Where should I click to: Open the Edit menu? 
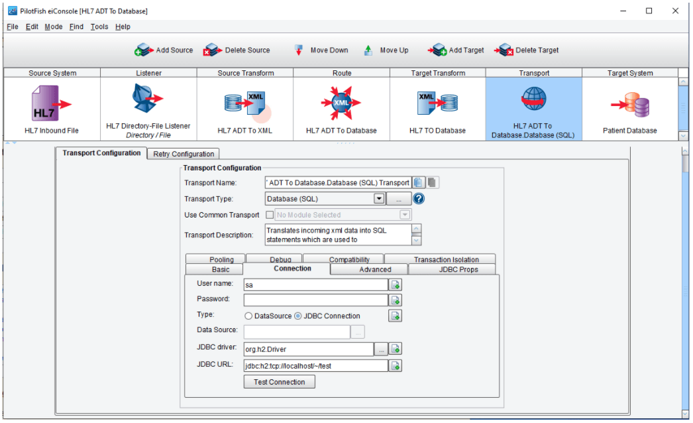(x=32, y=27)
